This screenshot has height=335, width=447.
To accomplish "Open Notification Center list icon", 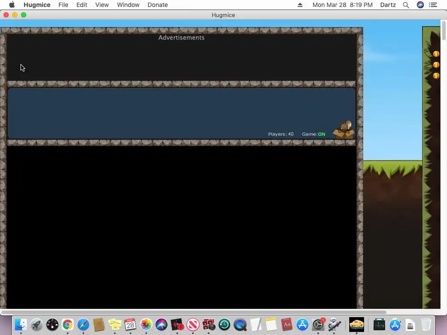I will 433,5.
